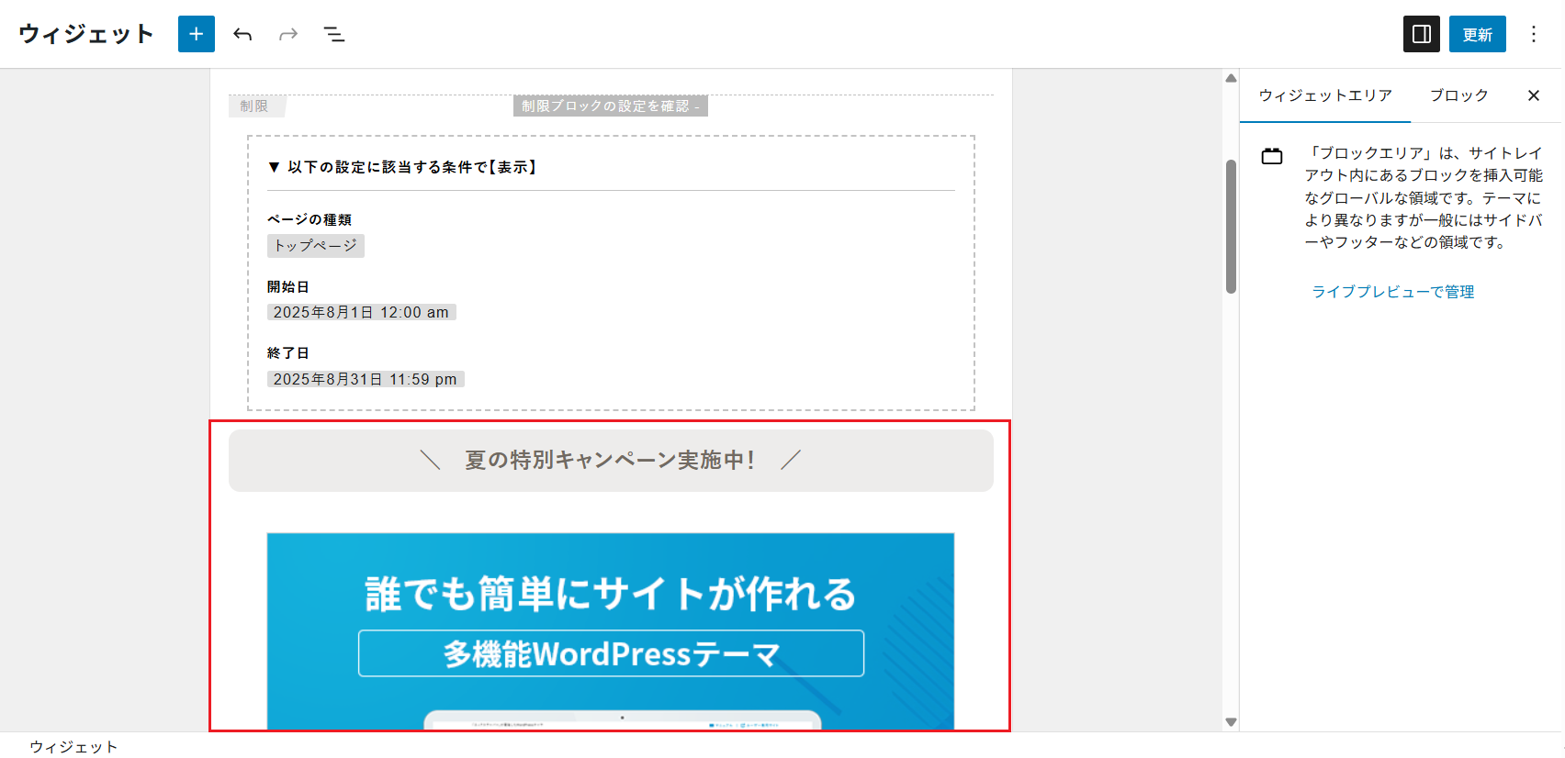Undo the last change
This screenshot has width=1565, height=758.
coord(242,34)
